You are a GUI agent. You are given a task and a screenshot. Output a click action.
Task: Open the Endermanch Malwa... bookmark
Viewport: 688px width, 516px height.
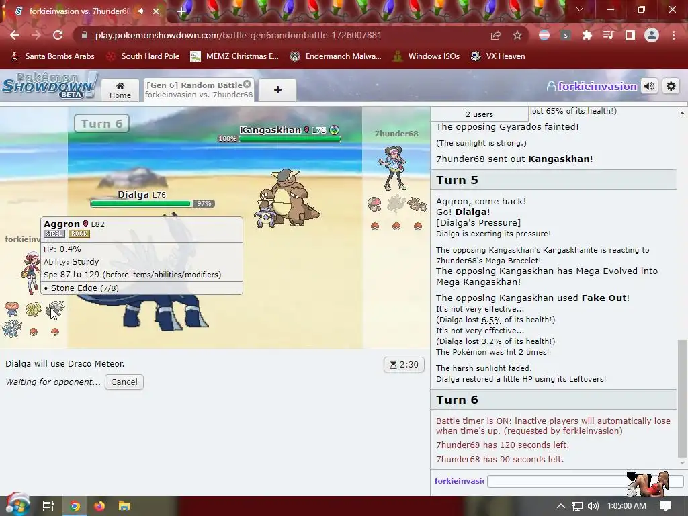(336, 56)
